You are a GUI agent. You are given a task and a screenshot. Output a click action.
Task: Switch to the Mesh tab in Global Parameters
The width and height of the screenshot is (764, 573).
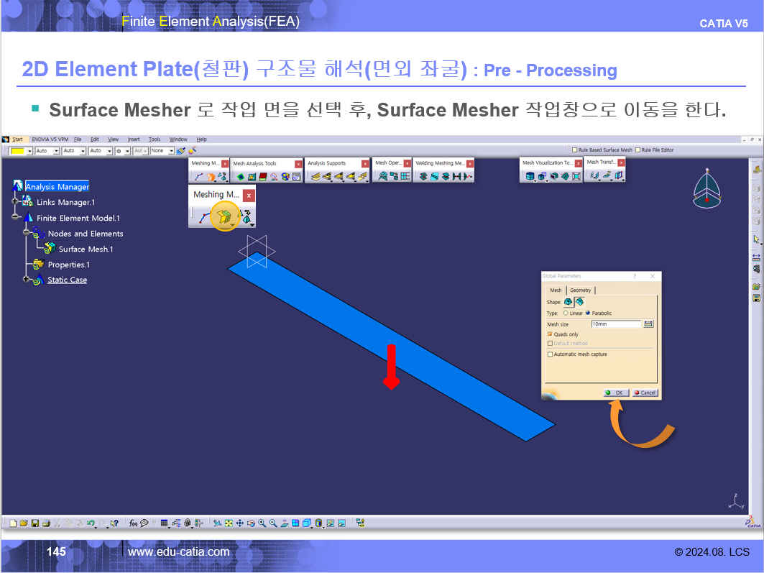point(556,290)
